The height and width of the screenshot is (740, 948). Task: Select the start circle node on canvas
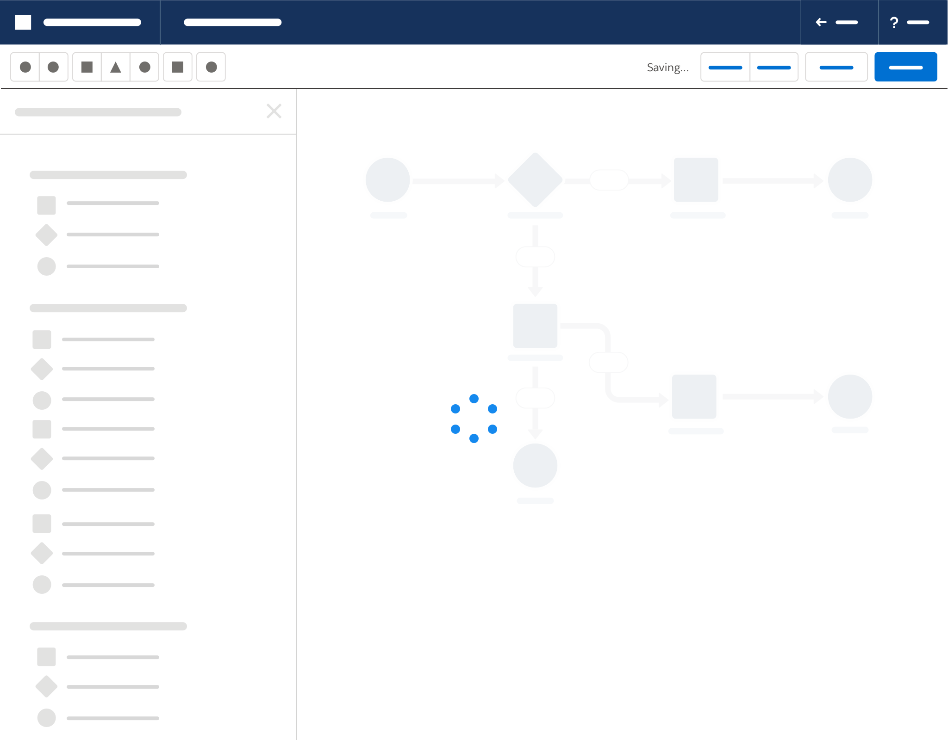(x=388, y=180)
